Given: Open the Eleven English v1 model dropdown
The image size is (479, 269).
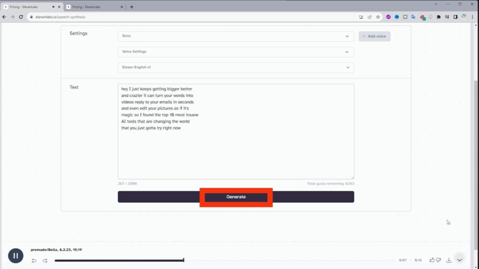Looking at the screenshot, I should [235, 68].
